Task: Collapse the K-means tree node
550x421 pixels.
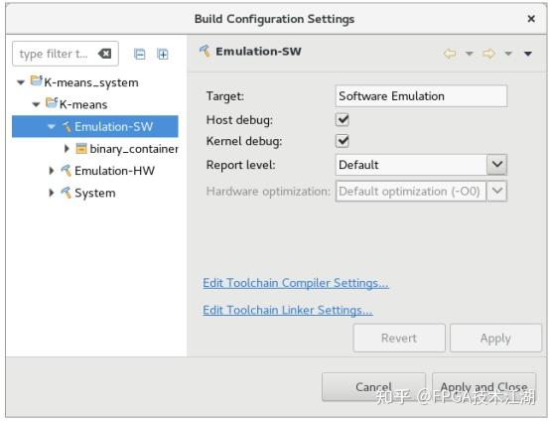Action: click(x=36, y=104)
